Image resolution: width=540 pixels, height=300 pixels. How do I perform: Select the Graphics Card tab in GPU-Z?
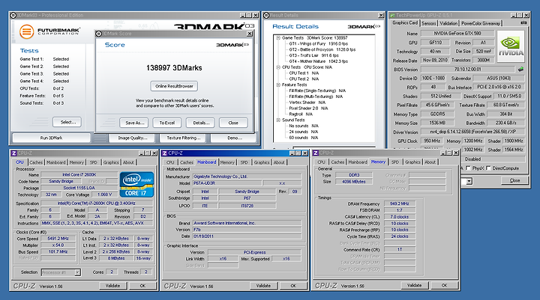[x=405, y=22]
